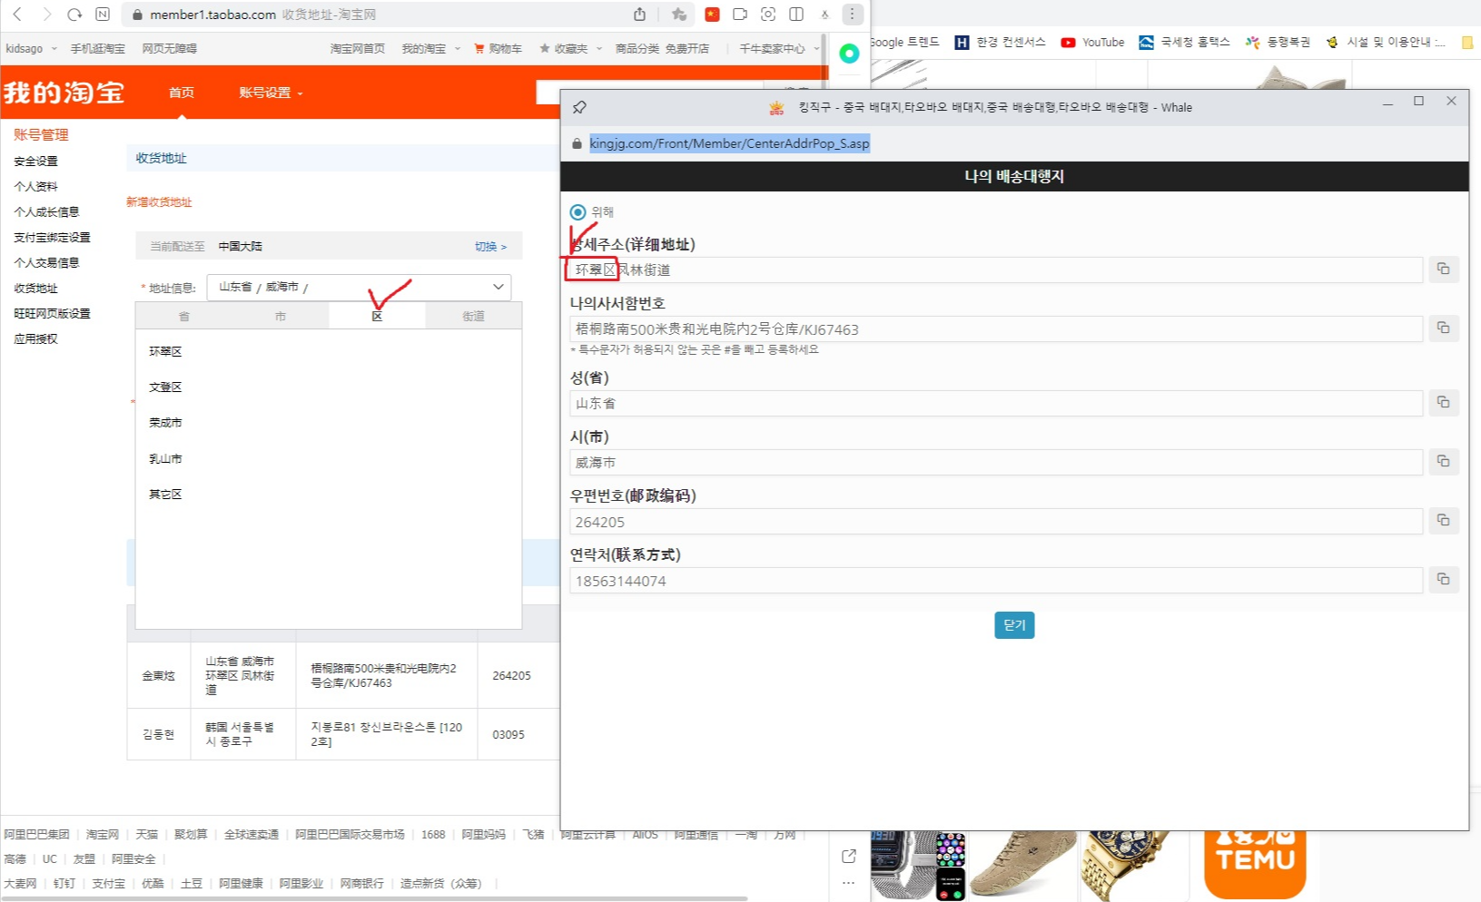Select 环翠区 from the district list

(165, 351)
